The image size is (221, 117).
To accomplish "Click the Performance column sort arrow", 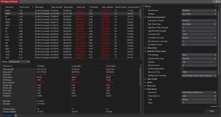I will point(32,7).
